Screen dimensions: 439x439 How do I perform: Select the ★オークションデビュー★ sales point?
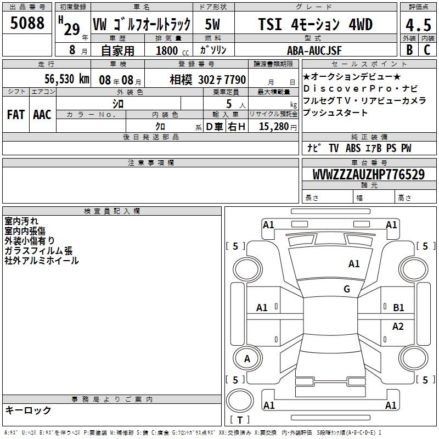coord(352,76)
